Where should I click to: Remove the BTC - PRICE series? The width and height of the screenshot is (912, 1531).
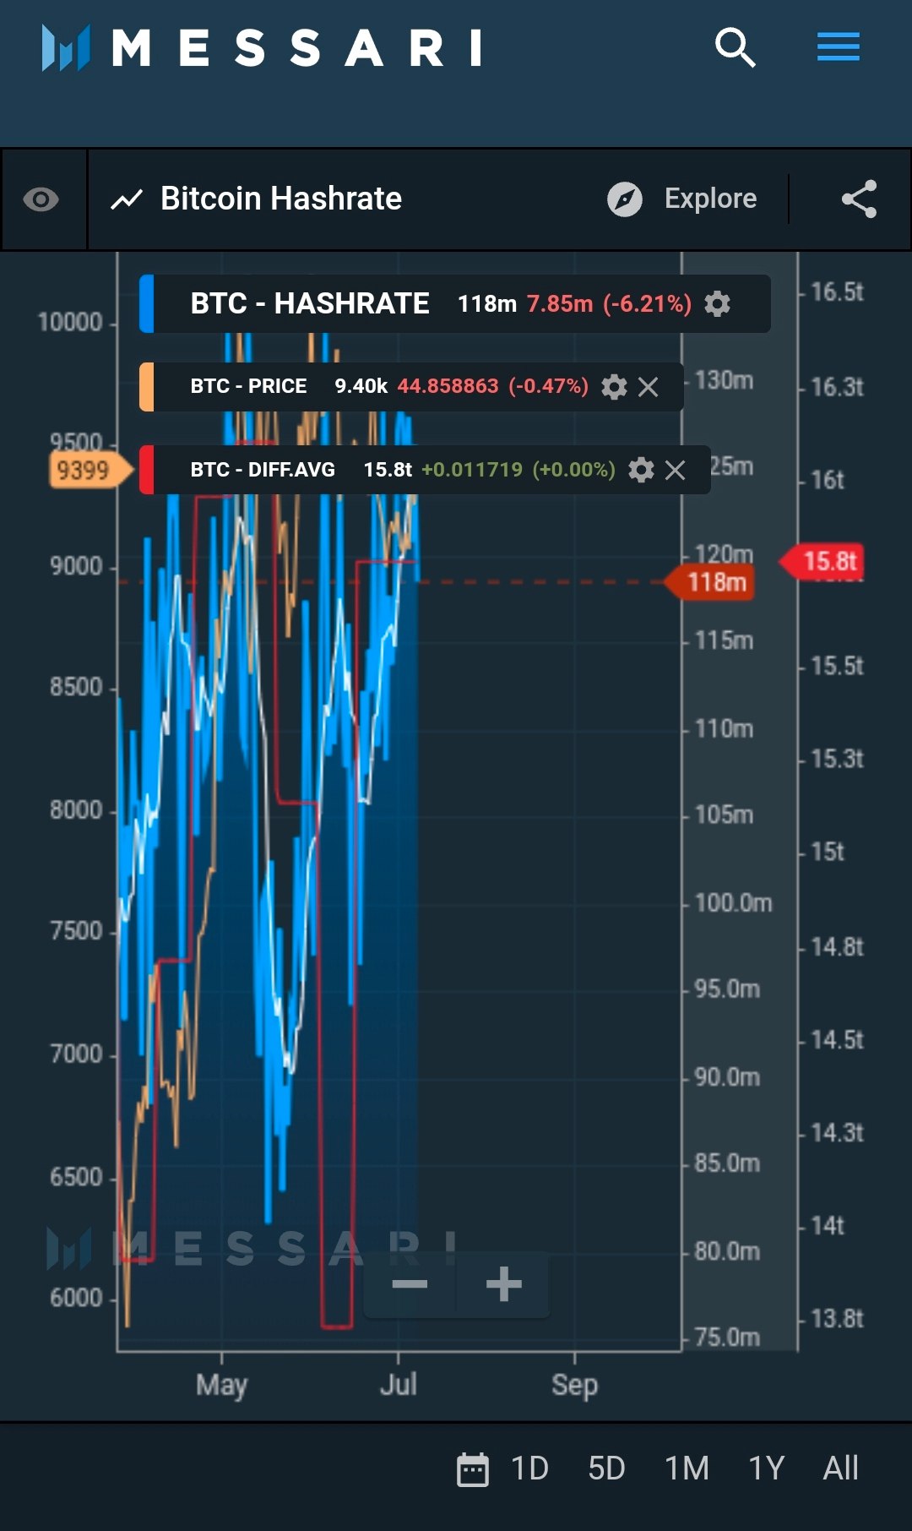click(x=649, y=387)
